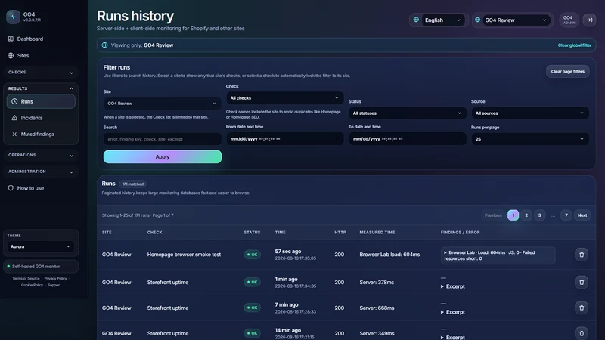Click 'Server: 378ms' measured time
The height and width of the screenshot is (340, 605).
click(x=377, y=283)
